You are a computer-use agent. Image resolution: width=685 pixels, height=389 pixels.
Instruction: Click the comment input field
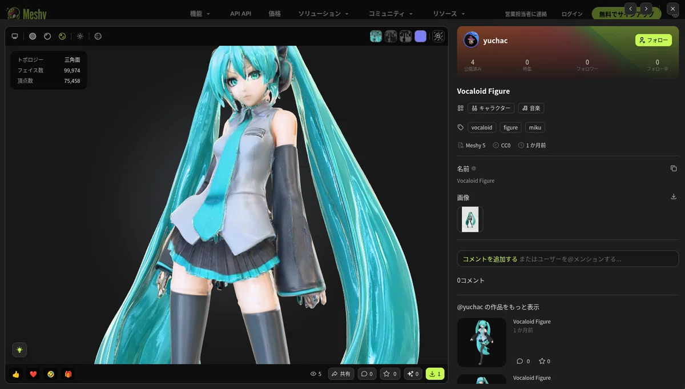tap(568, 259)
